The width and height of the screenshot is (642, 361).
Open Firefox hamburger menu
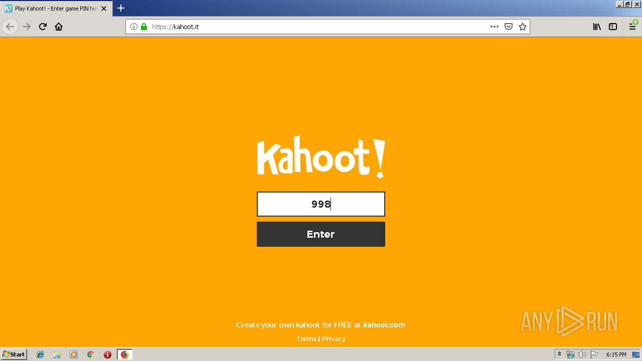click(x=633, y=27)
